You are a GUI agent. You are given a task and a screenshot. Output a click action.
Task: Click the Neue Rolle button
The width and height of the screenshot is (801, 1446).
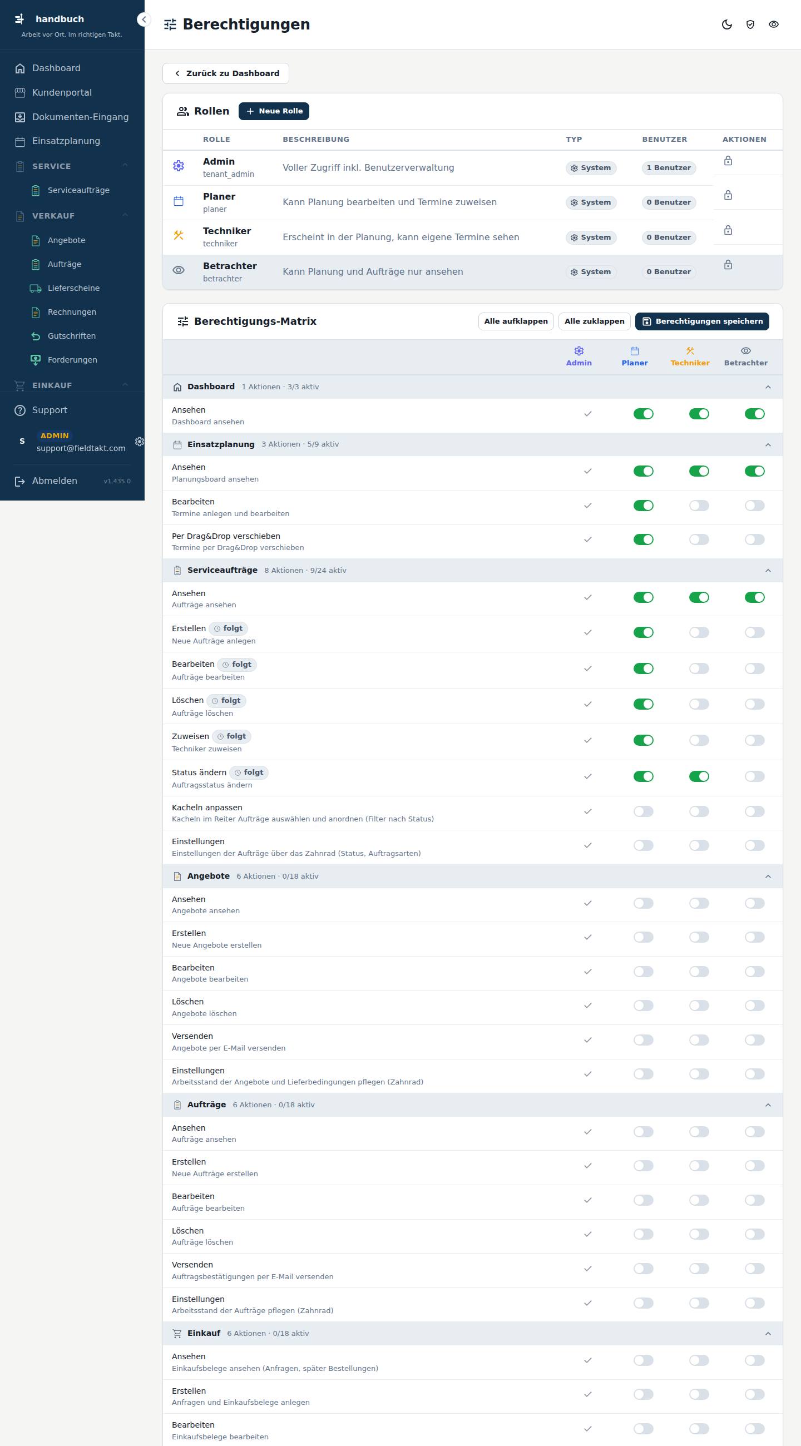[274, 111]
